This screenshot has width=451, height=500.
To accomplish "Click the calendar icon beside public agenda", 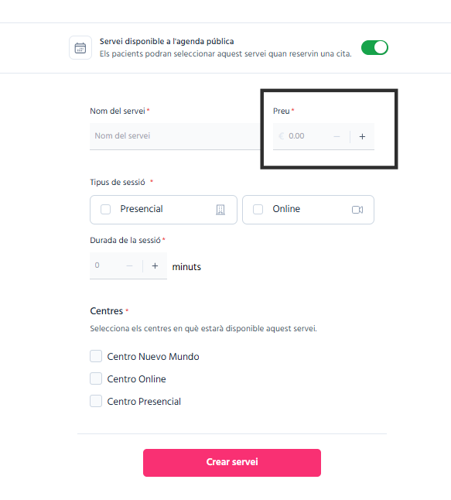I will (x=80, y=48).
